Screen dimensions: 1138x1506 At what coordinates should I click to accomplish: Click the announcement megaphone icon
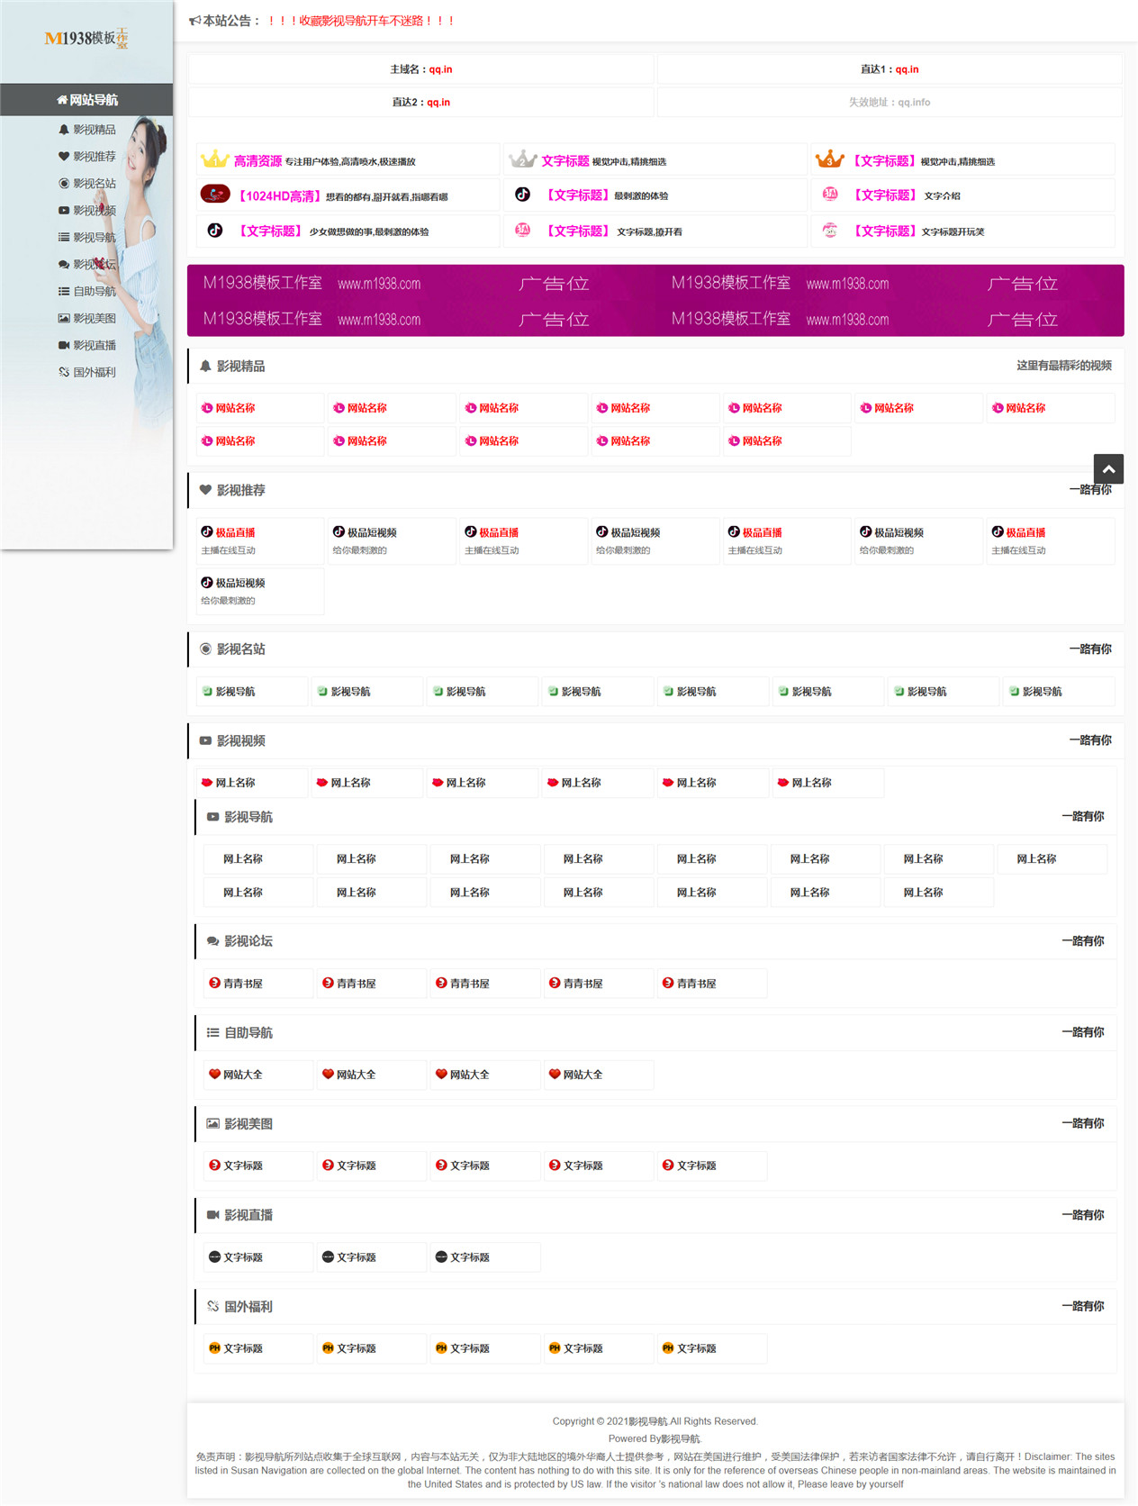(x=194, y=21)
